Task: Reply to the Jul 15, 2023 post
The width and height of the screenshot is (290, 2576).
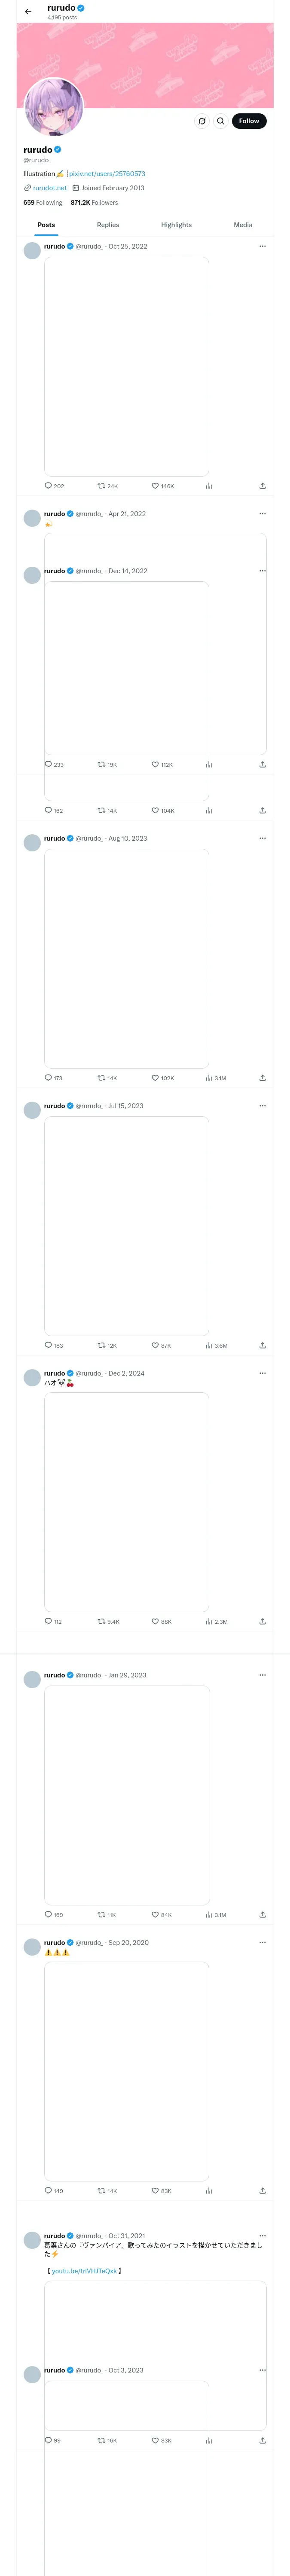Action: point(48,1345)
